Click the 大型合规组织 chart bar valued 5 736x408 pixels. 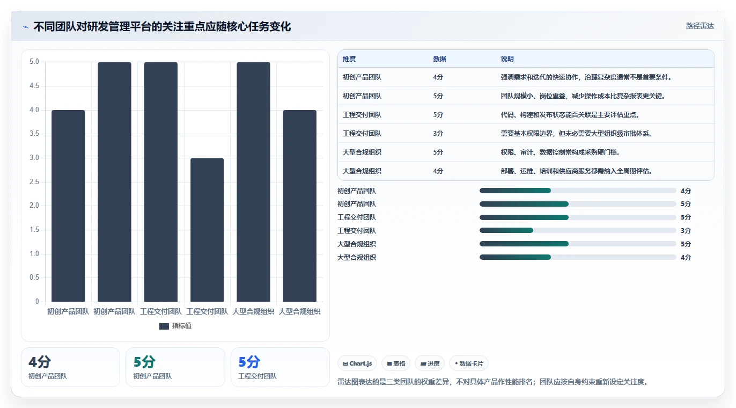pos(253,182)
